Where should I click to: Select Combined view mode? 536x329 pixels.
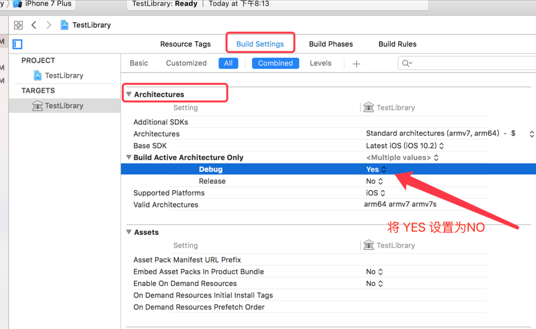pos(275,63)
